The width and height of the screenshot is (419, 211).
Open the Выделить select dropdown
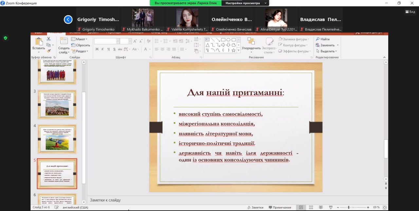click(x=327, y=51)
